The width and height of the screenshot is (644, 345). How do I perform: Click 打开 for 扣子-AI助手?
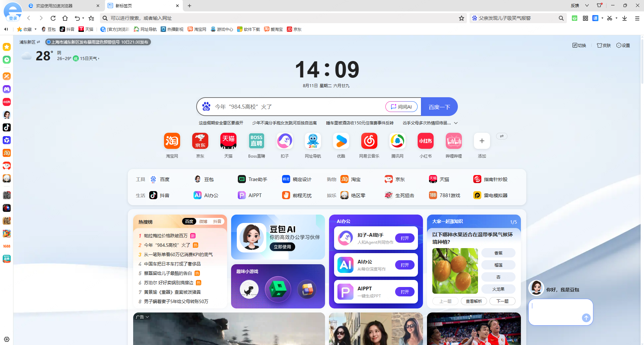[x=405, y=238]
